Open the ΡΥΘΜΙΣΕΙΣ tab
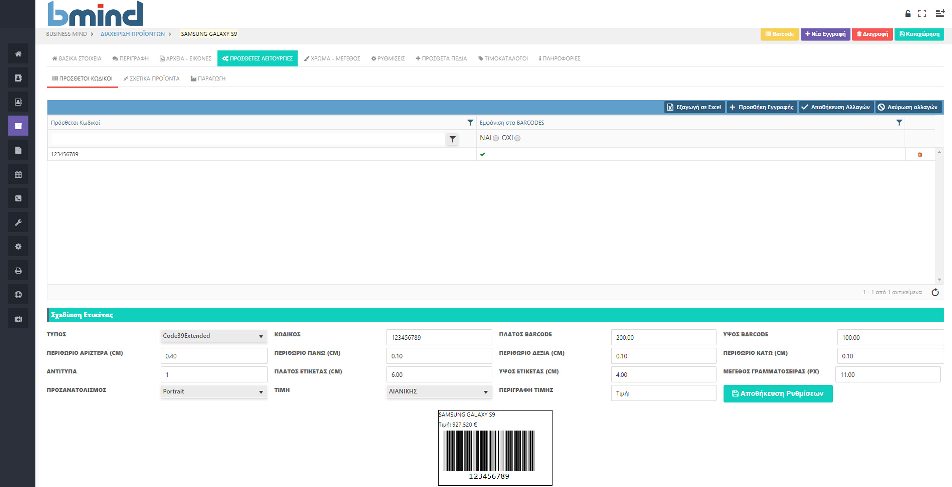 click(x=388, y=58)
